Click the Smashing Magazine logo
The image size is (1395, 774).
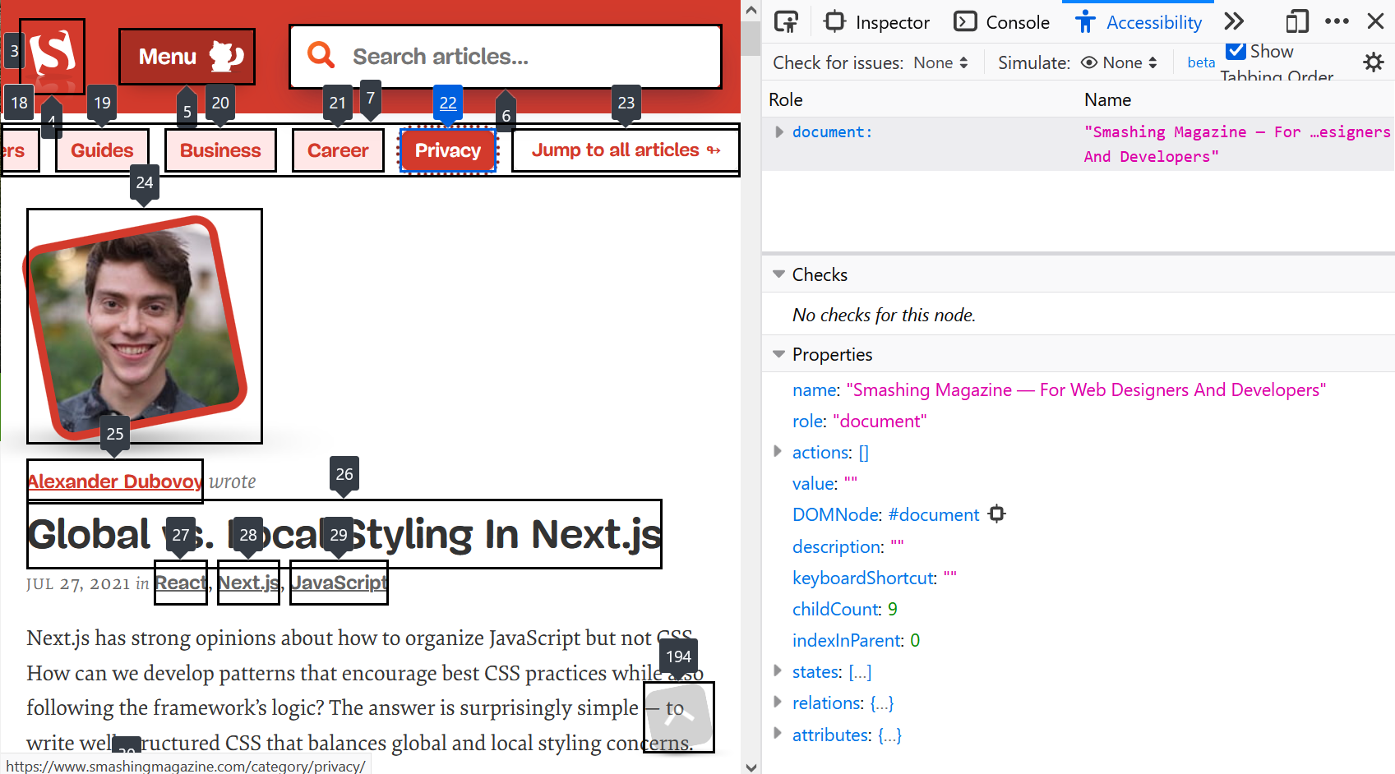(52, 53)
